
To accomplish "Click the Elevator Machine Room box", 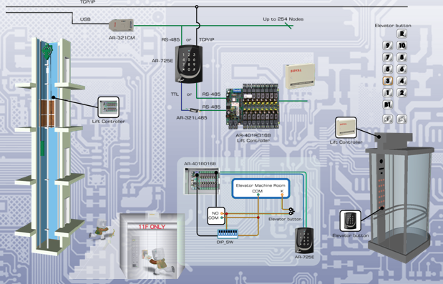I will [261, 188].
